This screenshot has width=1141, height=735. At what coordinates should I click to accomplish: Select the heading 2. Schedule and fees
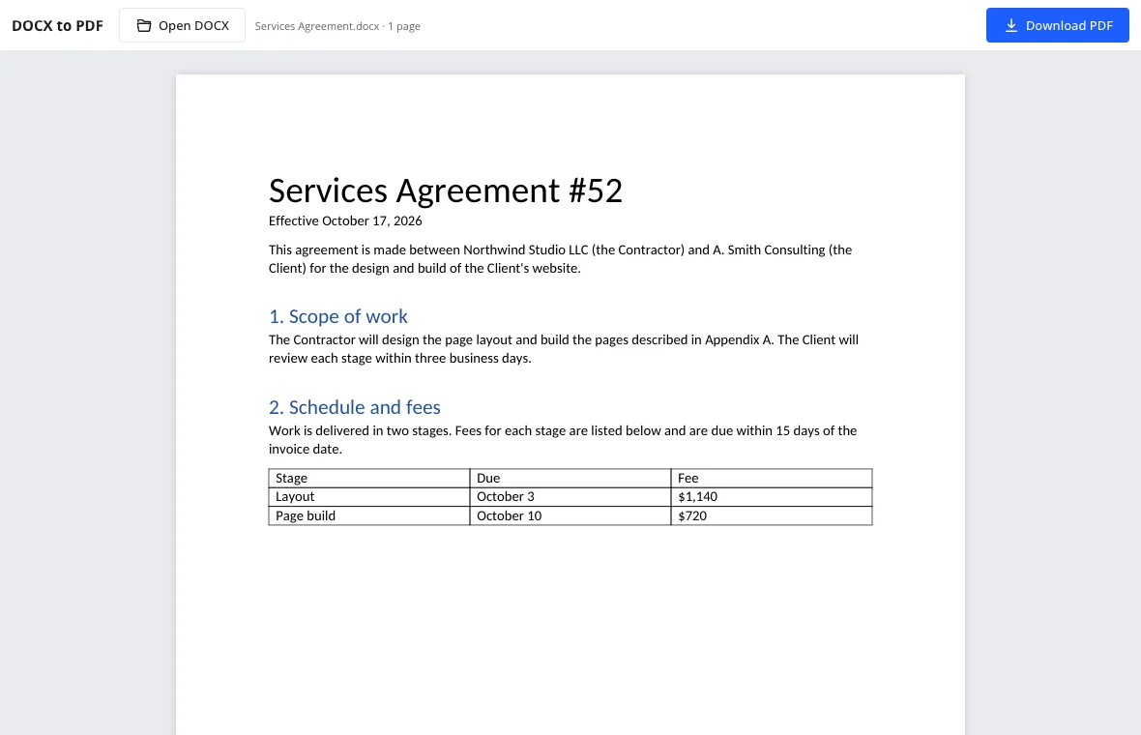pos(354,407)
